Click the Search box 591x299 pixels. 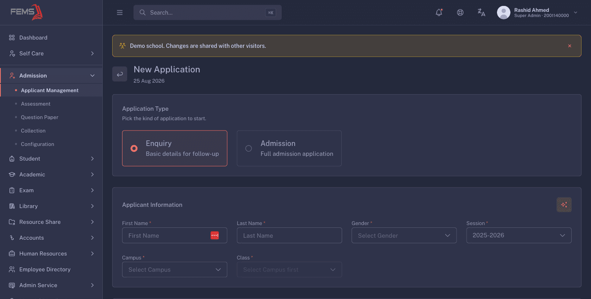[207, 13]
